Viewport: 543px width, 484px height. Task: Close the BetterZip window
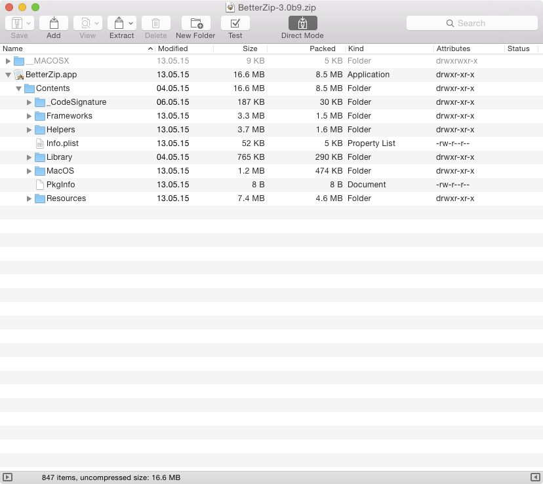(x=9, y=7)
